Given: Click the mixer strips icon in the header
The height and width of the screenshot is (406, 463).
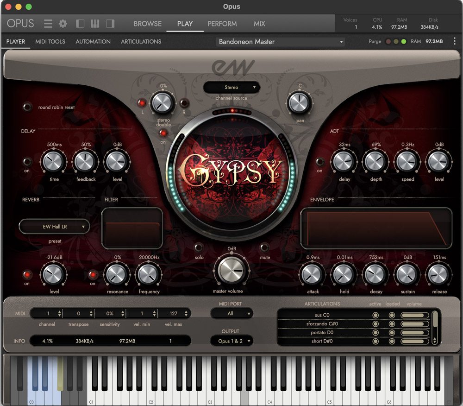Looking at the screenshot, I should click(x=94, y=23).
